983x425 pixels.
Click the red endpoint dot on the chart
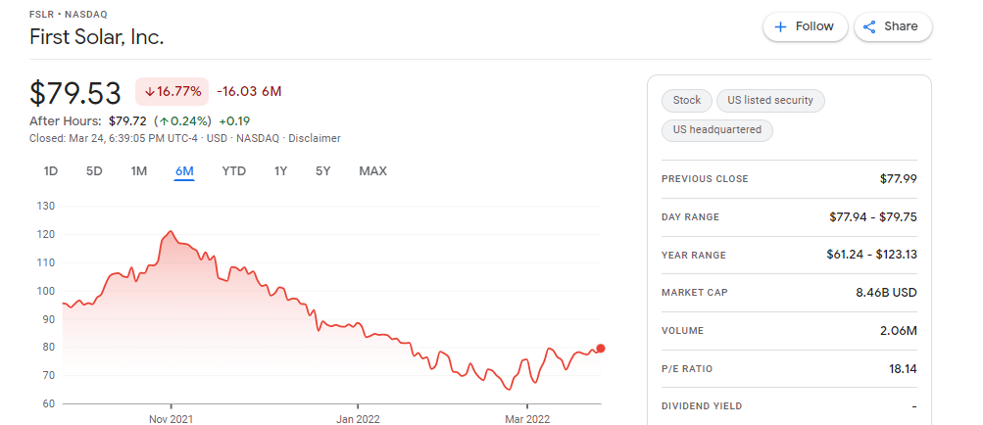tap(601, 349)
